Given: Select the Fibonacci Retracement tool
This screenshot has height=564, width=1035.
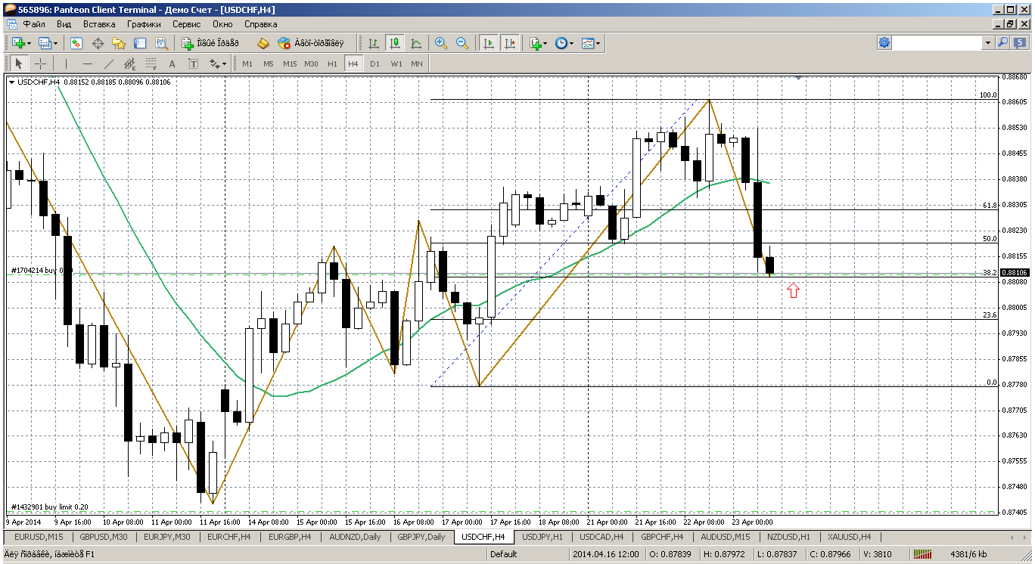Looking at the screenshot, I should [x=151, y=64].
